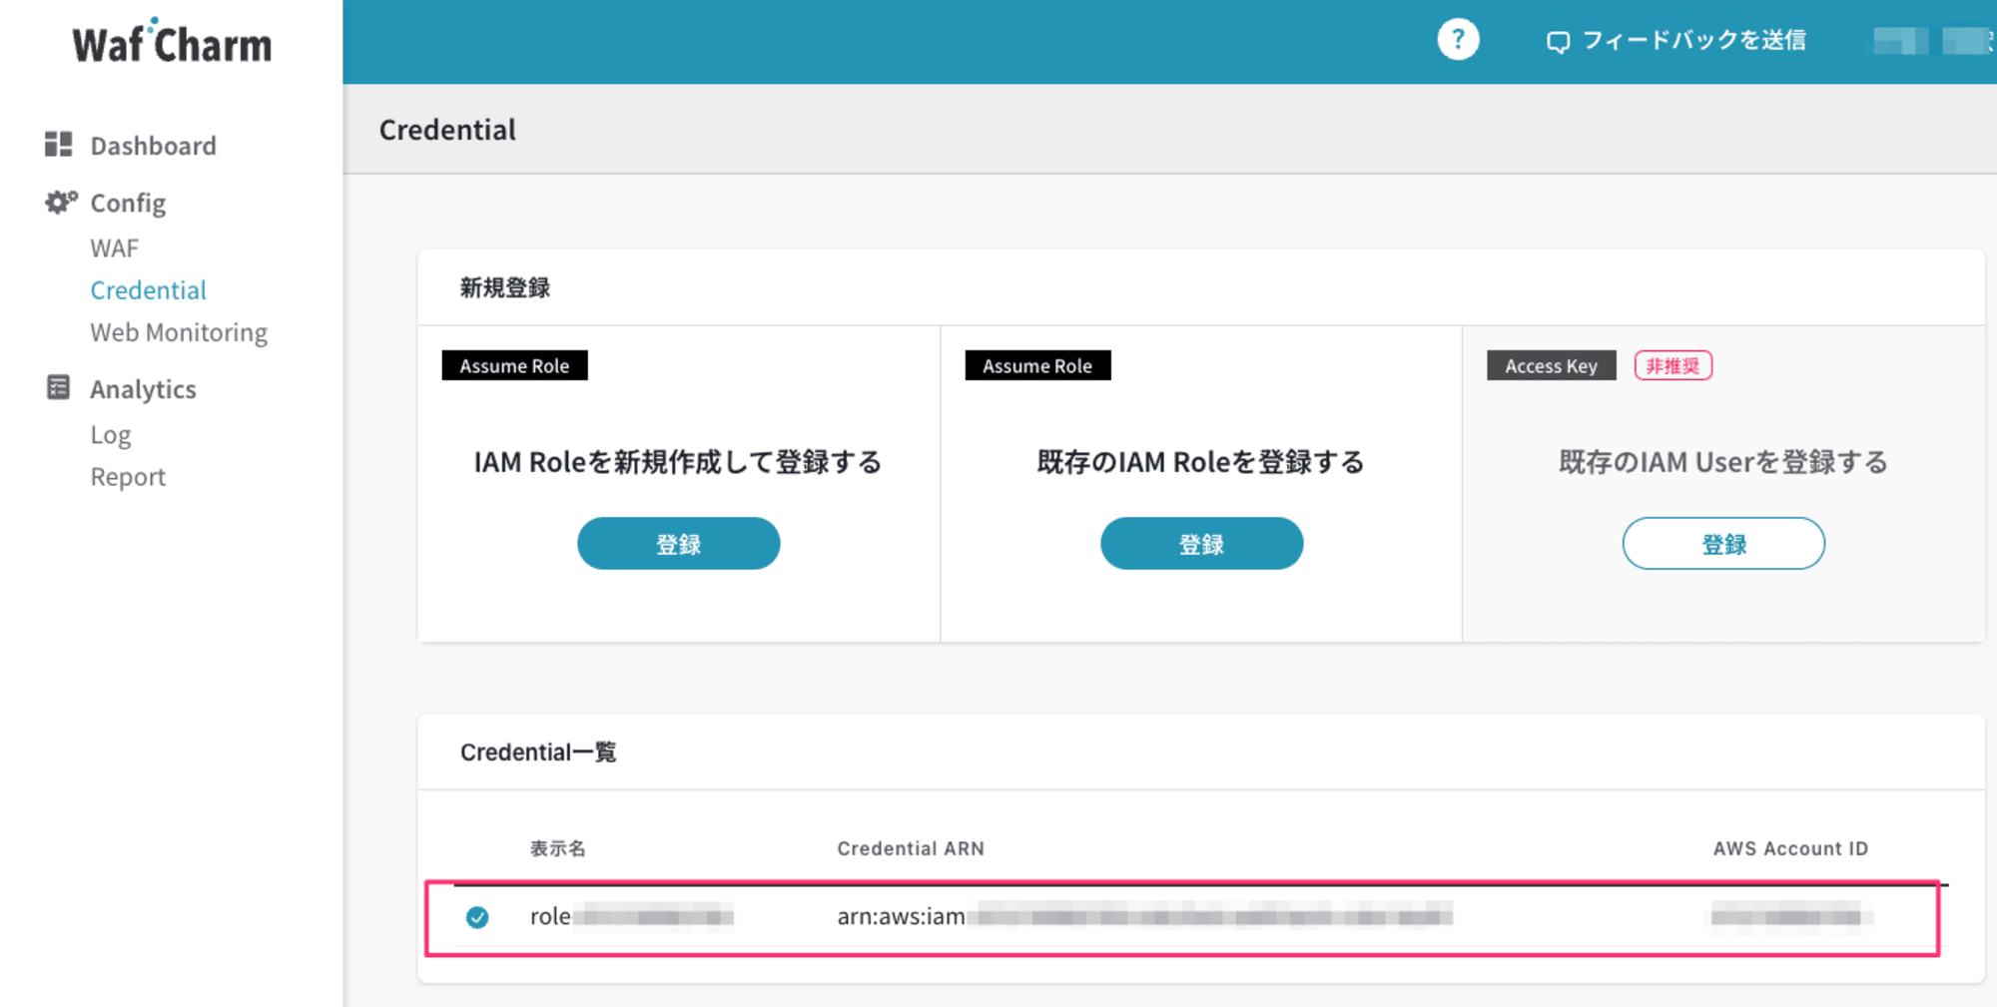Click 登録 under 既存のIAM Userを登録する
The width and height of the screenshot is (1997, 1007).
click(1723, 544)
